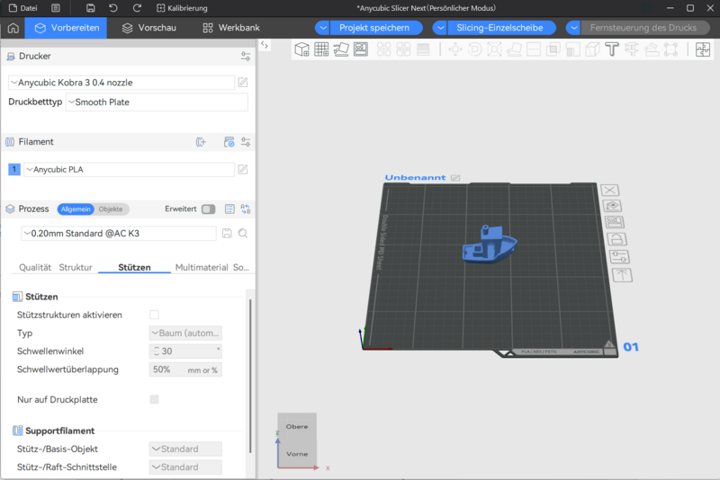Click the Auto orient toolbar icon
720x480 pixels.
coord(341,49)
